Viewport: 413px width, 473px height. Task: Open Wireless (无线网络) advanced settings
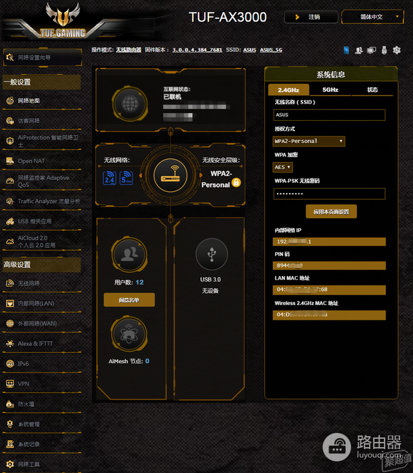pos(41,283)
